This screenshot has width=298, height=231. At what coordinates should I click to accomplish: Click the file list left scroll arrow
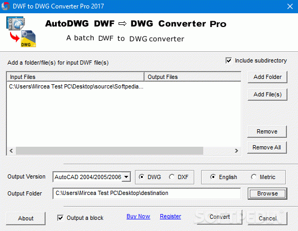[x=11, y=150]
